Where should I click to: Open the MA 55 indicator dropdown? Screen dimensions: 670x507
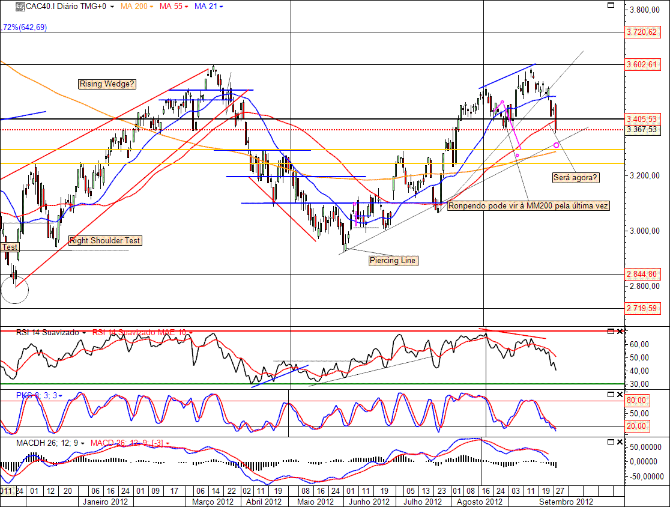[186, 7]
